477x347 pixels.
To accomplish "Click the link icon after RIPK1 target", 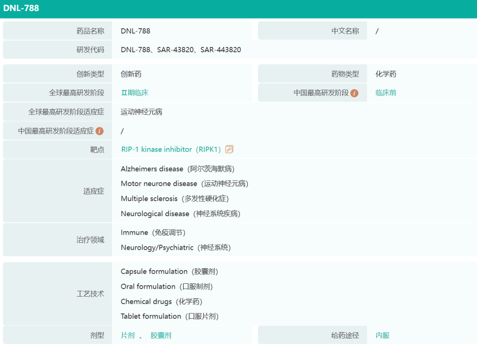I will [229, 149].
